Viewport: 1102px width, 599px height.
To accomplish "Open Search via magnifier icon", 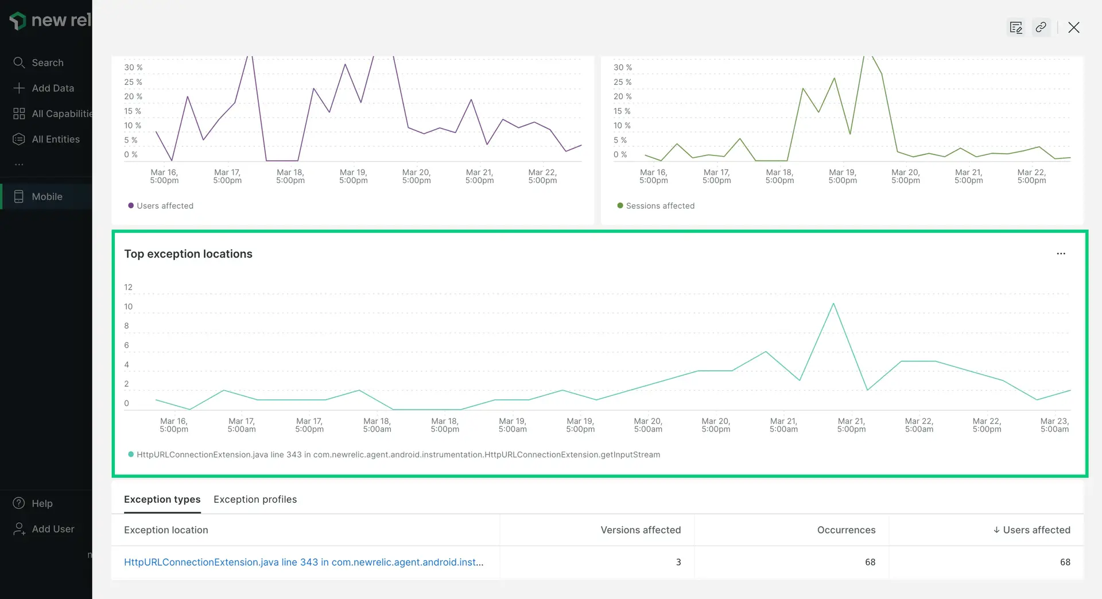I will [19, 63].
